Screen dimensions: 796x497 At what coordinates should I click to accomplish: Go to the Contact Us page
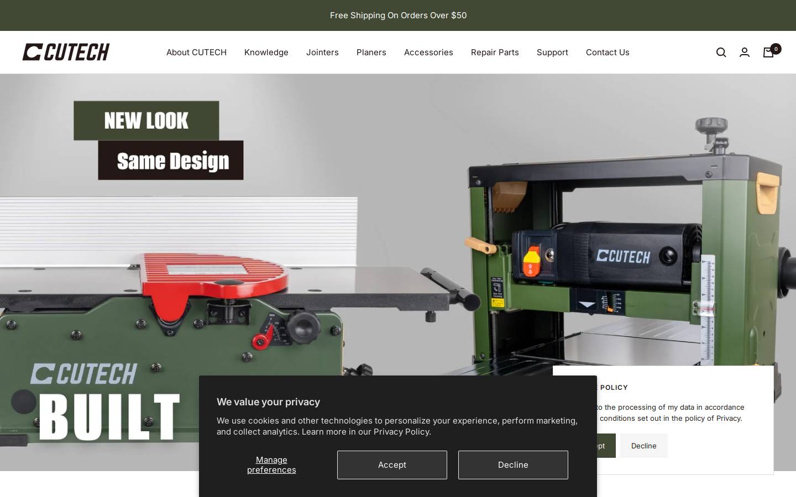point(608,52)
